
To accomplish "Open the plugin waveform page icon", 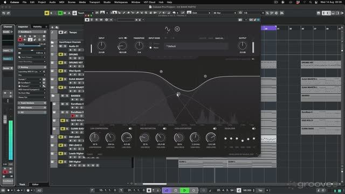I will tap(168, 29).
